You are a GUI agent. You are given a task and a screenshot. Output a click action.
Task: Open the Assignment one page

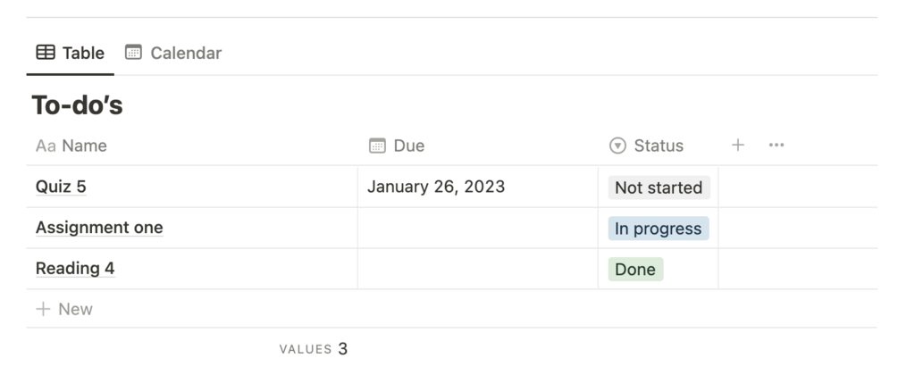[x=99, y=228]
